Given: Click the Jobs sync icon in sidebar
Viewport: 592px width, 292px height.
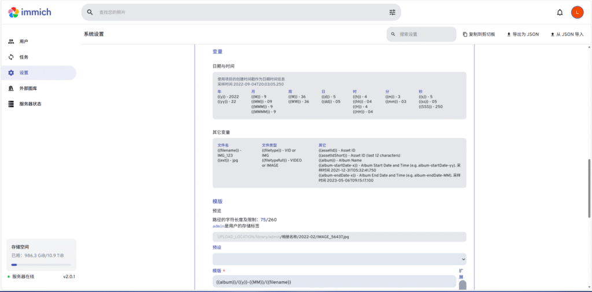Looking at the screenshot, I should tap(11, 57).
